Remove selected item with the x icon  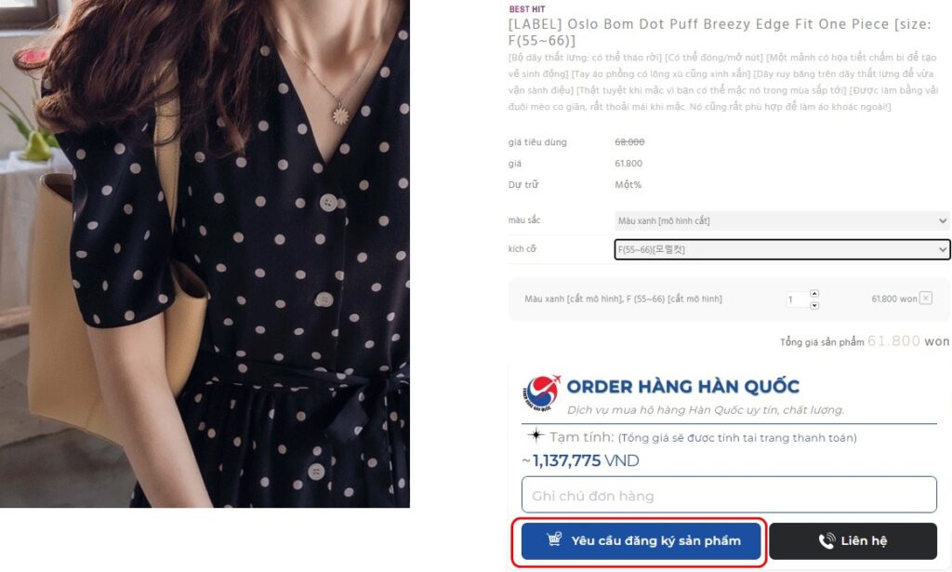click(x=925, y=299)
